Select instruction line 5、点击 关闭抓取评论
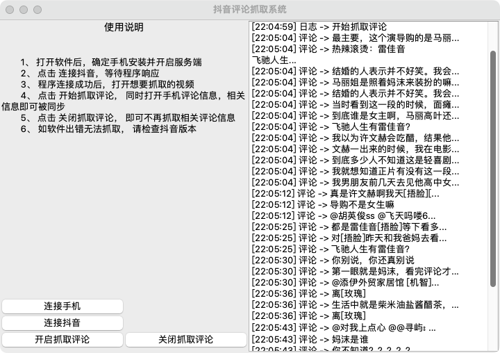The image size is (500, 353). [x=128, y=117]
